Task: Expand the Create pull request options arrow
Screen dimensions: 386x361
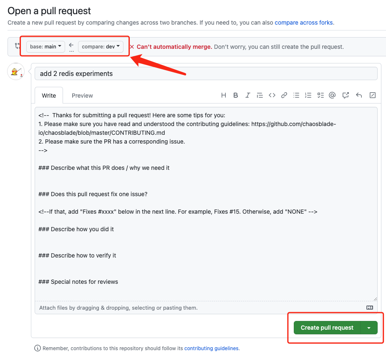Action: (369, 328)
